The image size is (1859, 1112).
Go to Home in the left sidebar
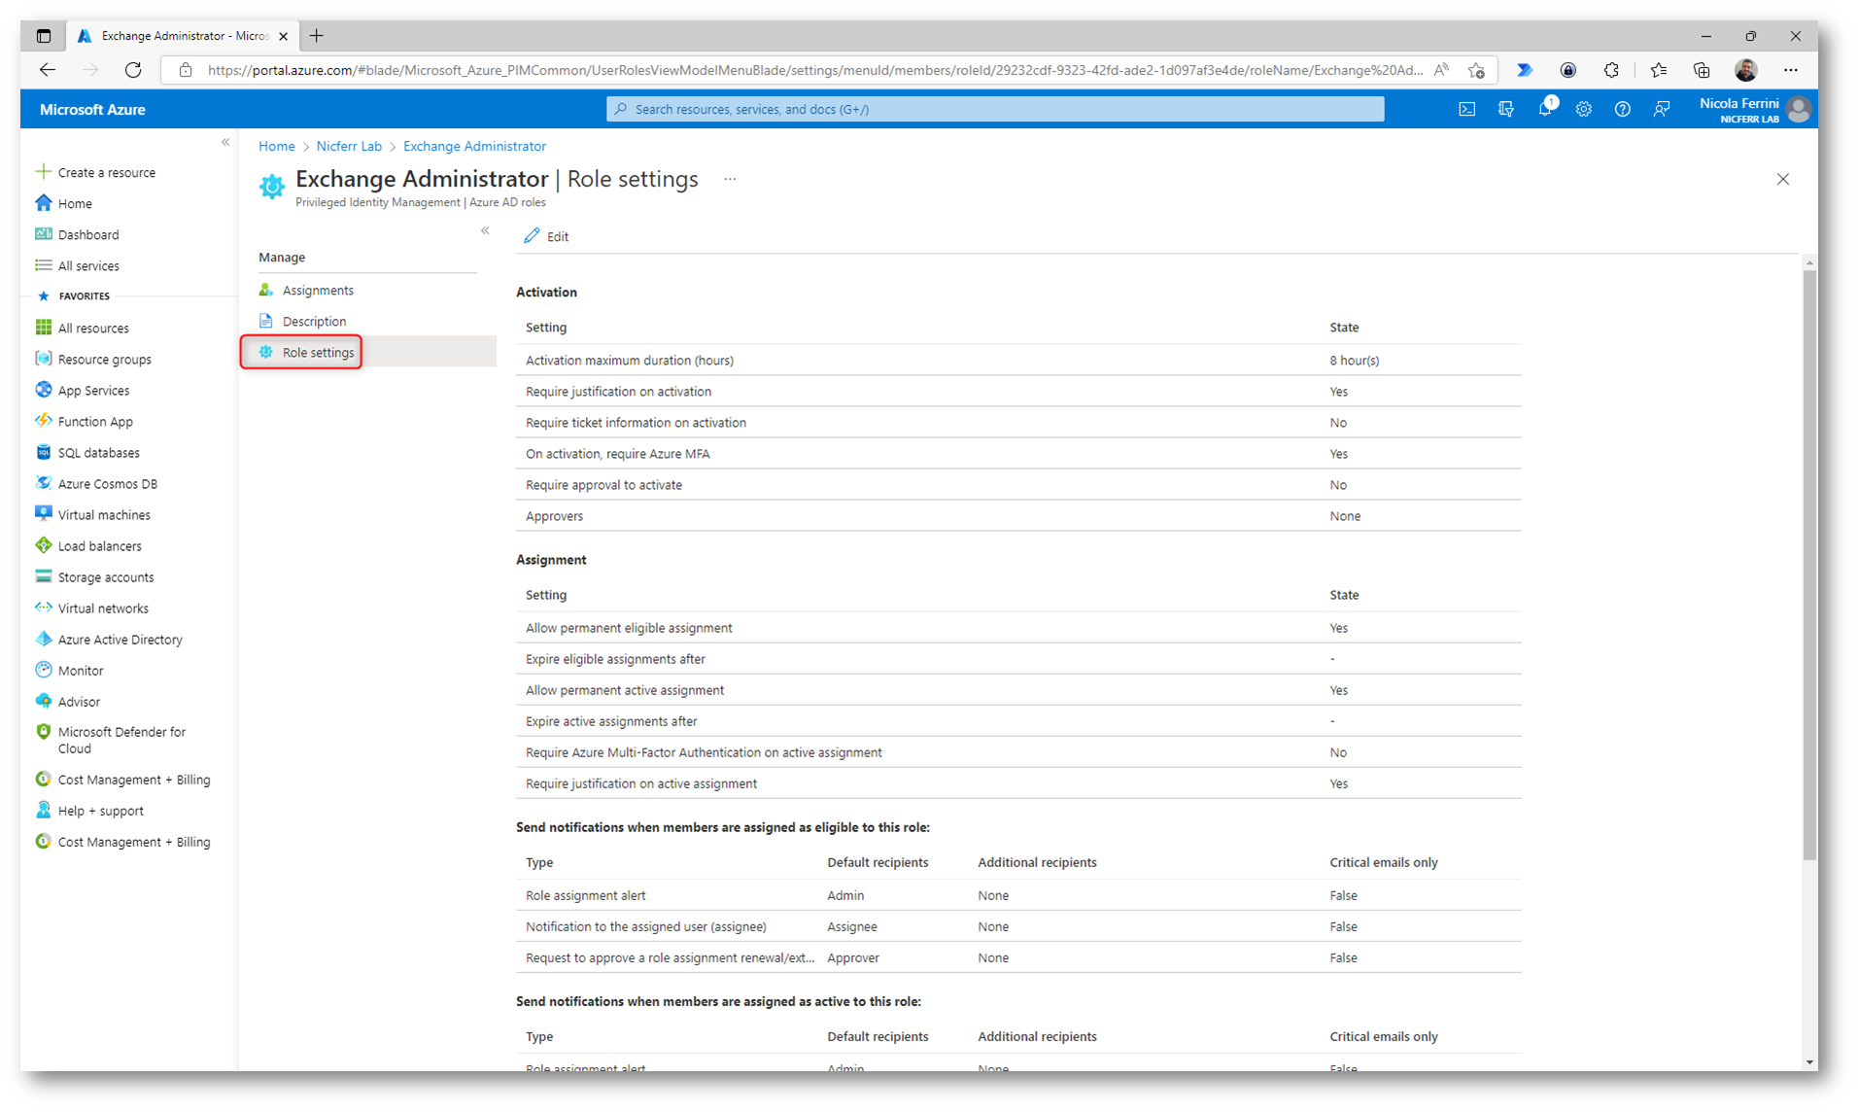75,203
